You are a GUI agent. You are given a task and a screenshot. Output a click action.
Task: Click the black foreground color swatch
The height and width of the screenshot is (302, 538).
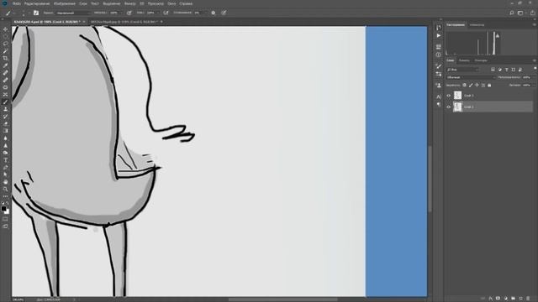[3, 209]
